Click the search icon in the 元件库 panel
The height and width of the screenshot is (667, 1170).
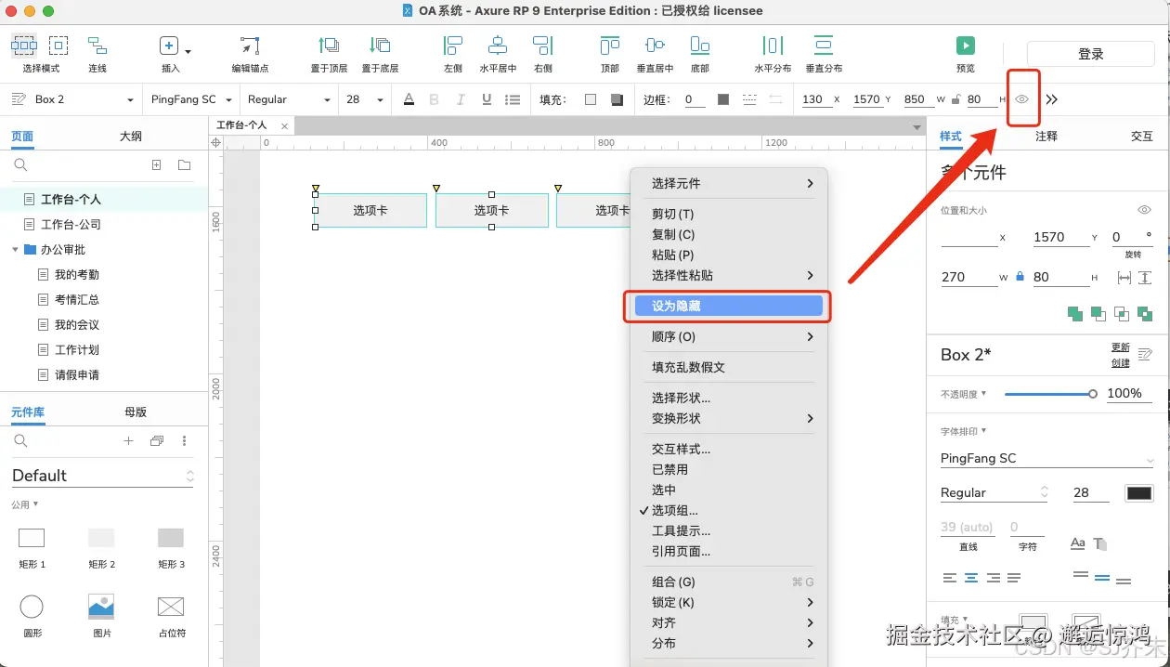[x=20, y=440]
